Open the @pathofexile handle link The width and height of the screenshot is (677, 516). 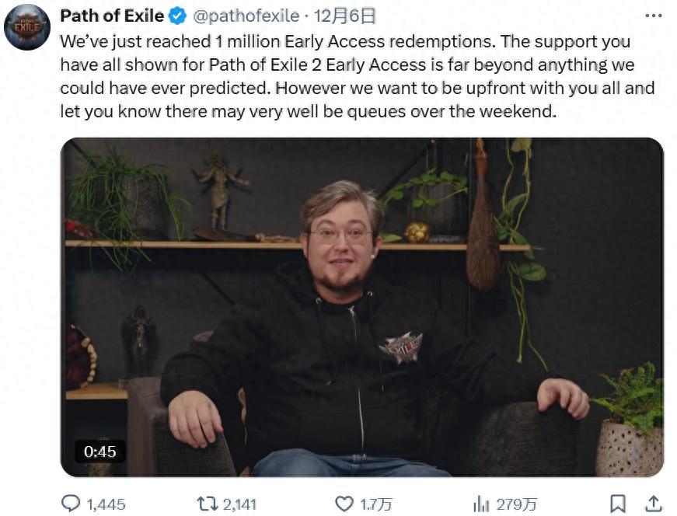pyautogui.click(x=243, y=16)
